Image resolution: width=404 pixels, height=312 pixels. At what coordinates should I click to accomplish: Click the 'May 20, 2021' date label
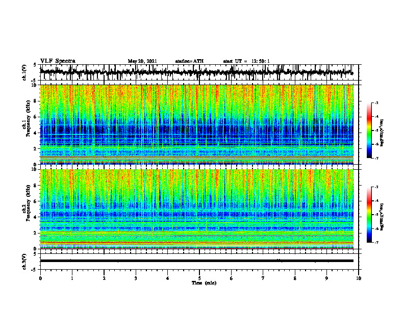(142, 61)
